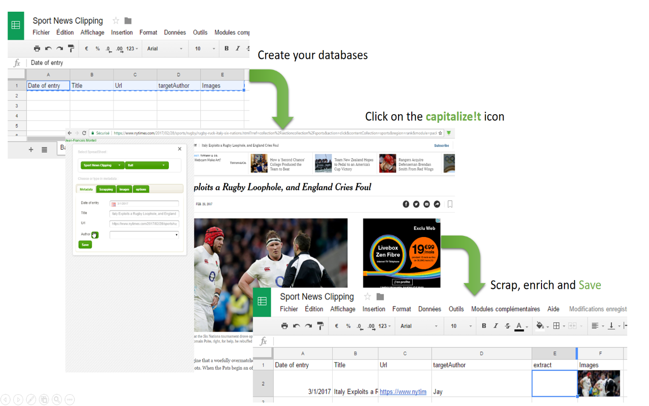Click the folder icon in top spreadsheet
Screen dimensions: 649x406
pyautogui.click(x=128, y=21)
